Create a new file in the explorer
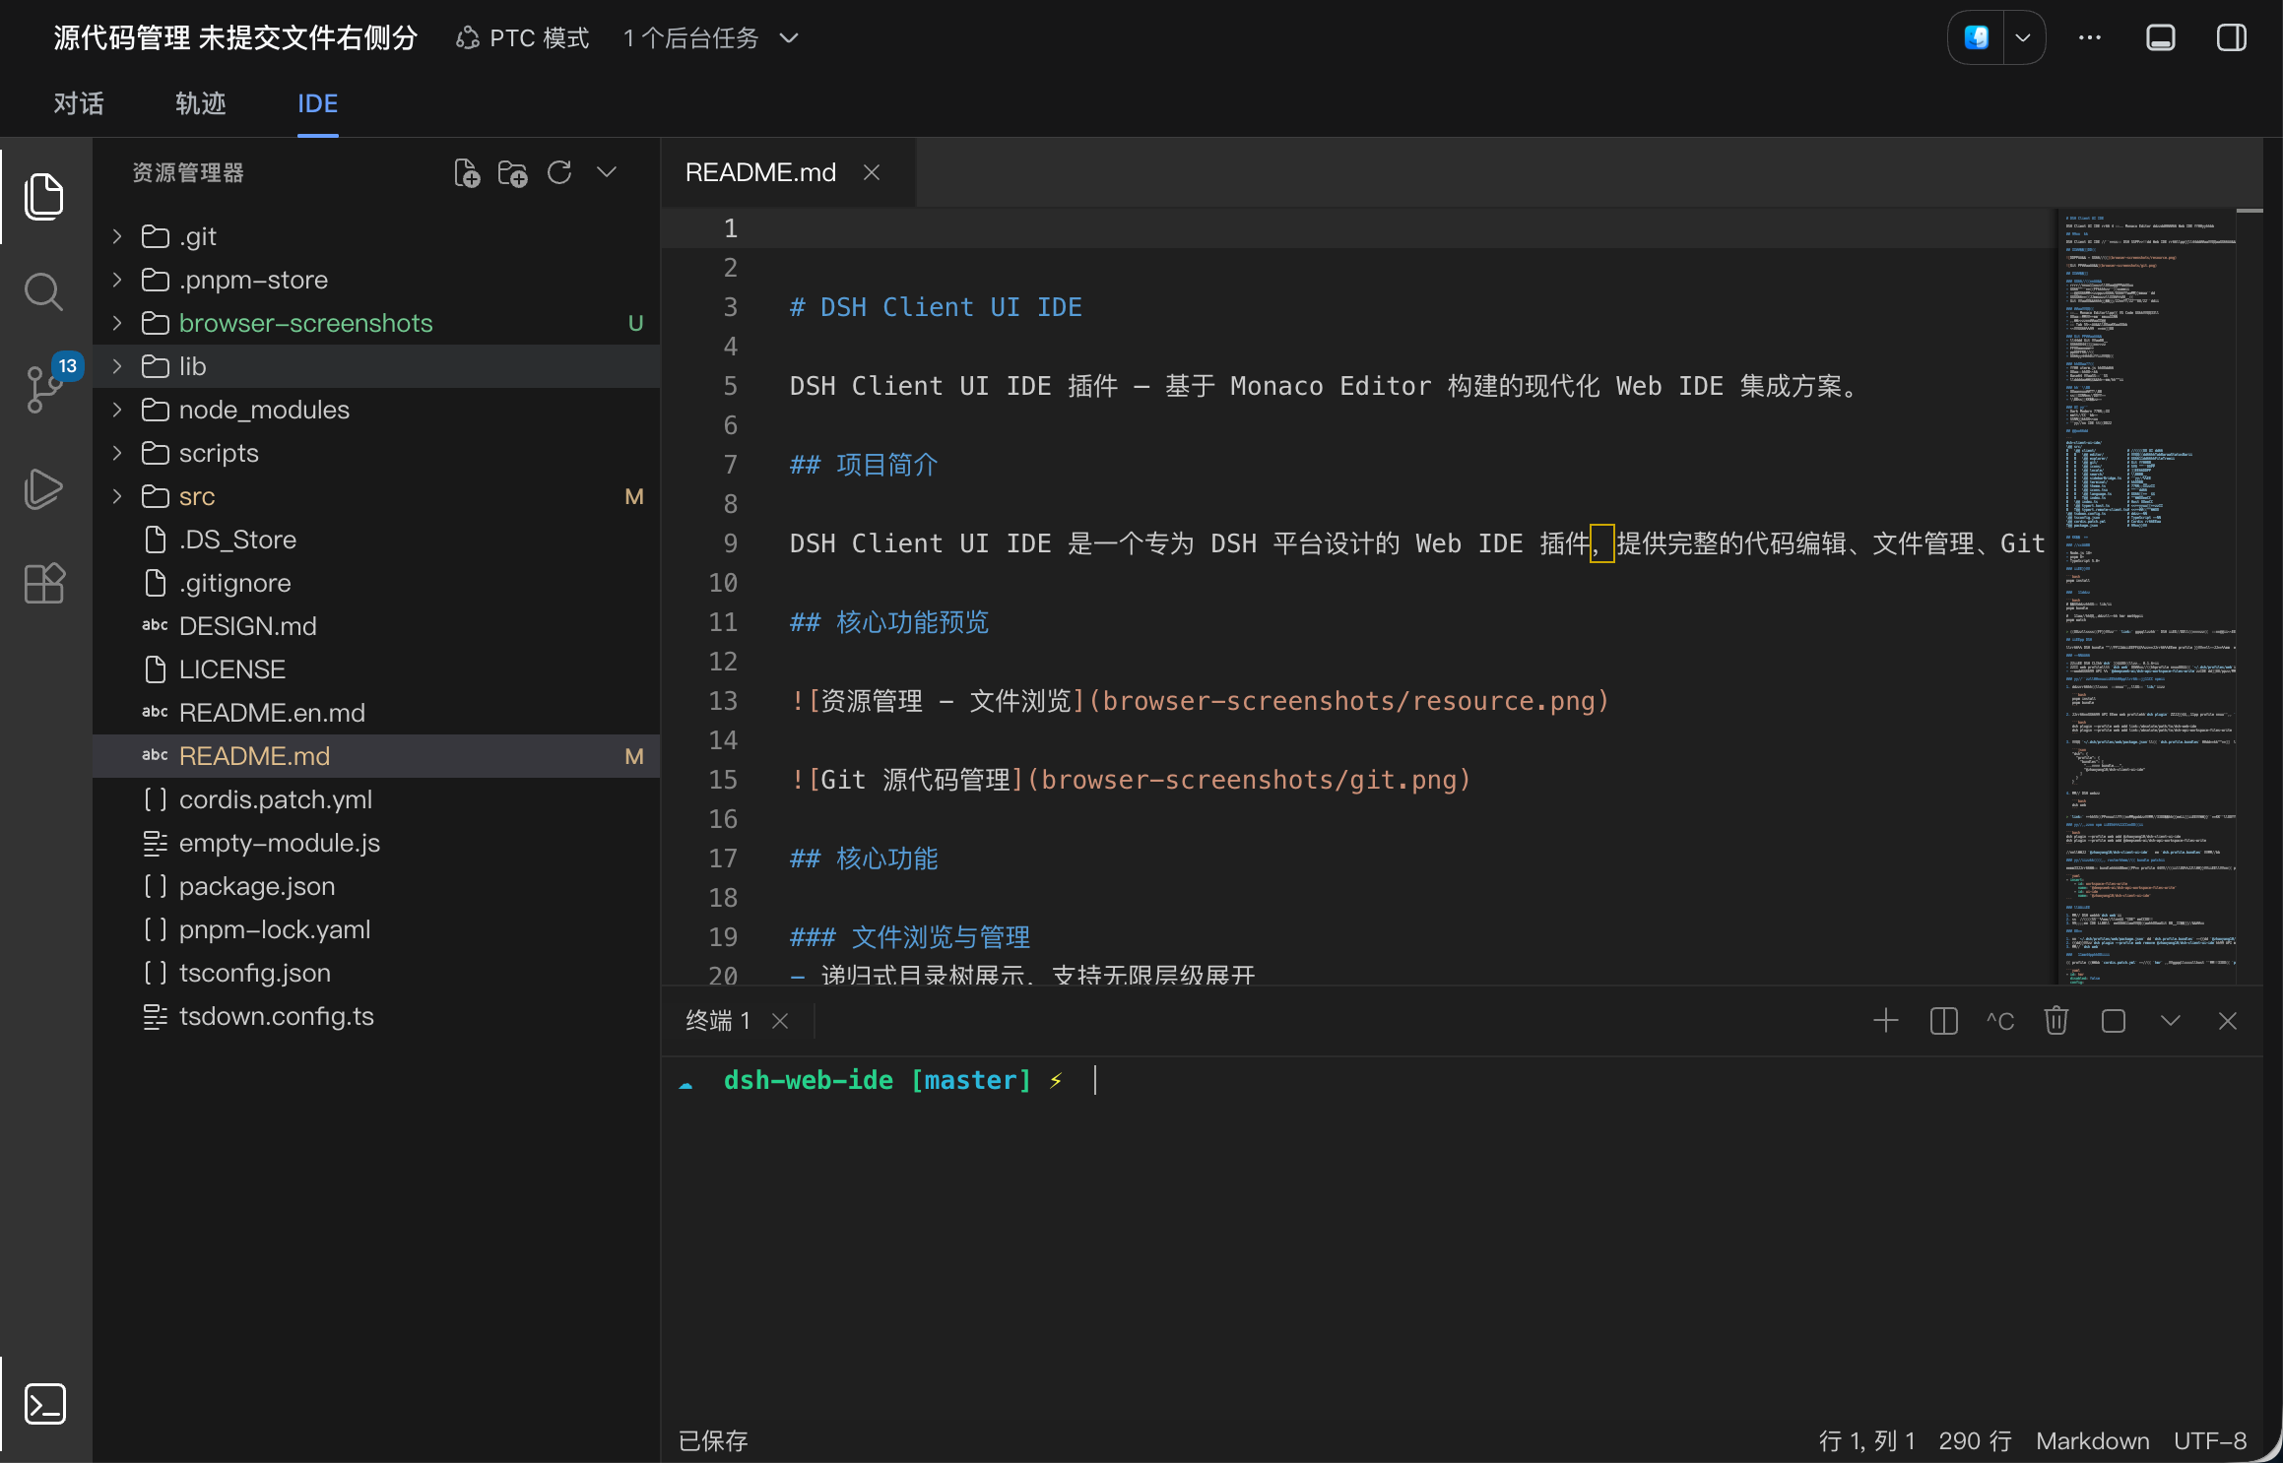Image resolution: width=2283 pixels, height=1463 pixels. coord(467,173)
